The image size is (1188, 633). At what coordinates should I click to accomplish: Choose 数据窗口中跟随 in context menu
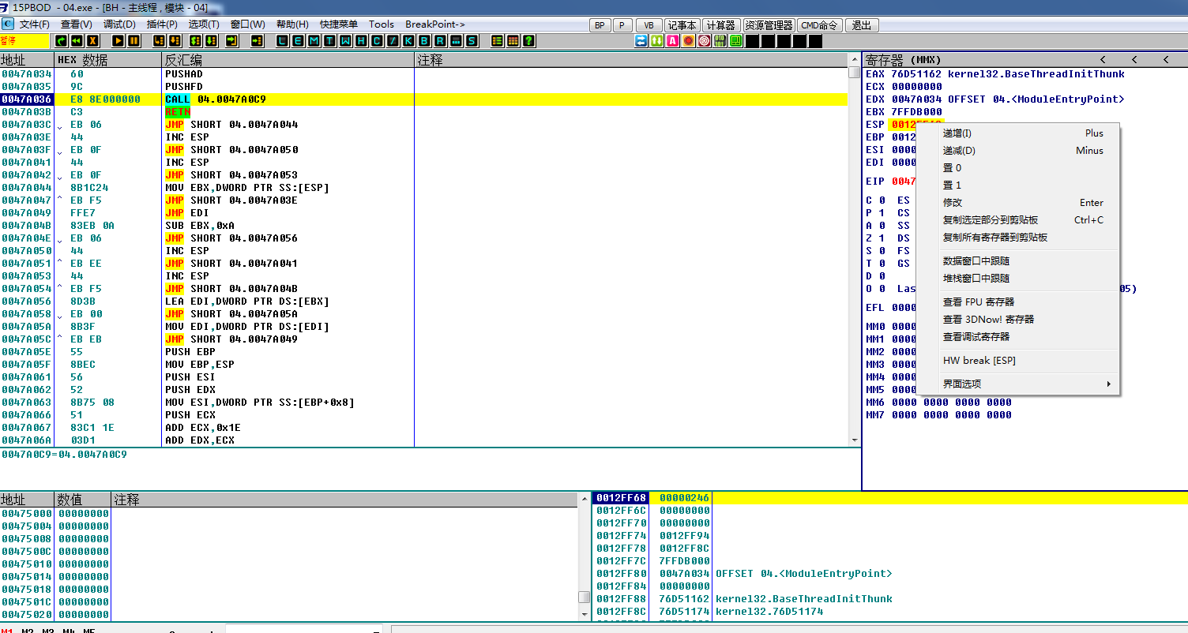pos(976,261)
